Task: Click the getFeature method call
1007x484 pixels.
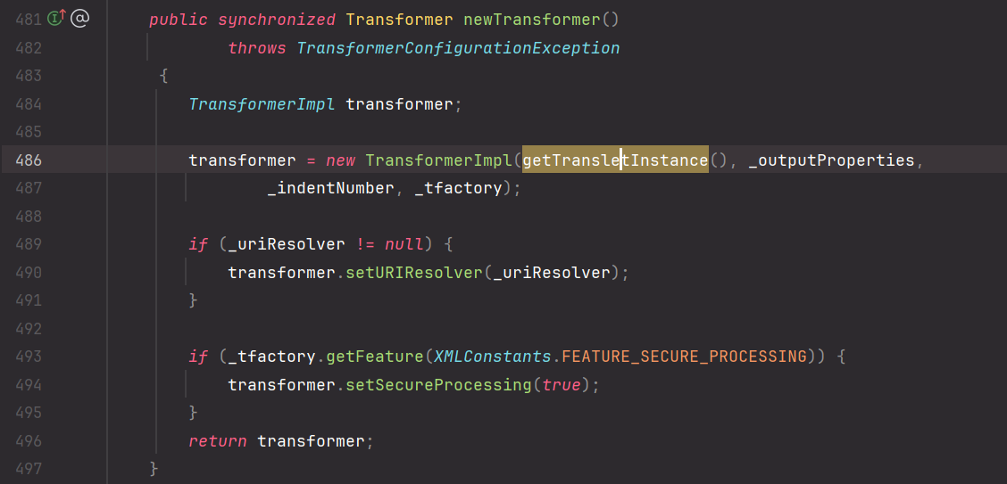Action: pos(375,357)
